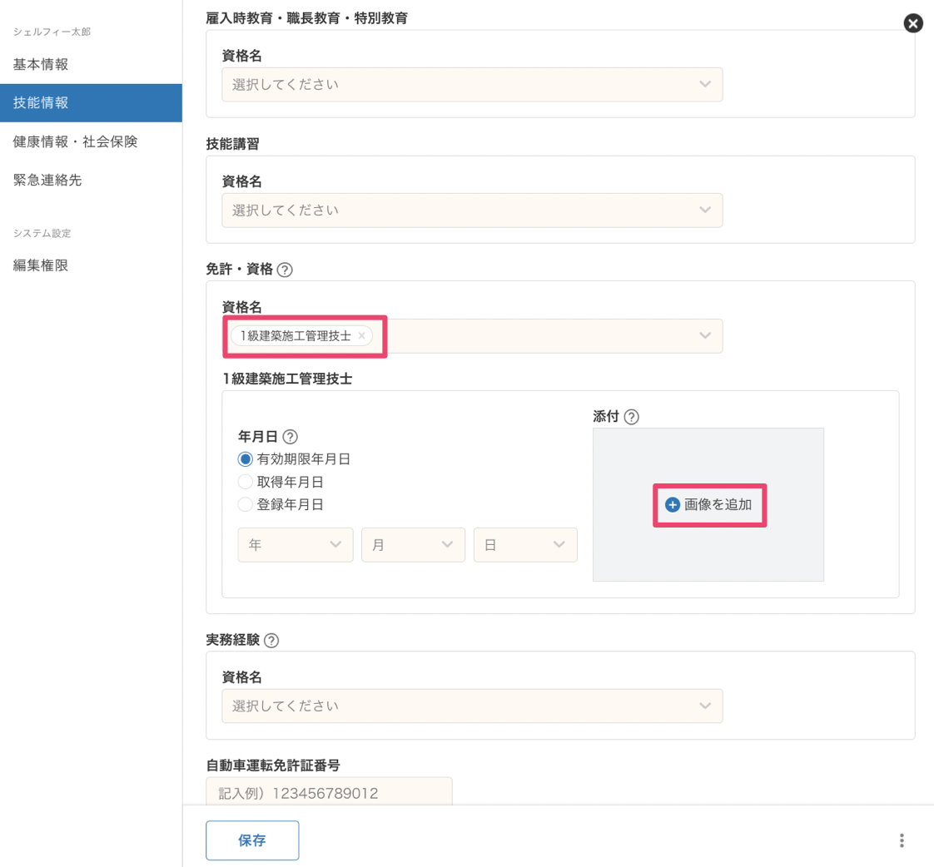Viewport: 934px width, 867px height.
Task: Open the three-dot more options menu
Action: tap(902, 840)
